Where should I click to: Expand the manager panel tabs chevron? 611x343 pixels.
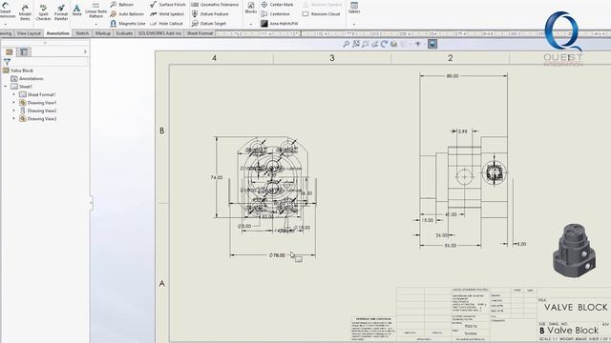point(85,51)
